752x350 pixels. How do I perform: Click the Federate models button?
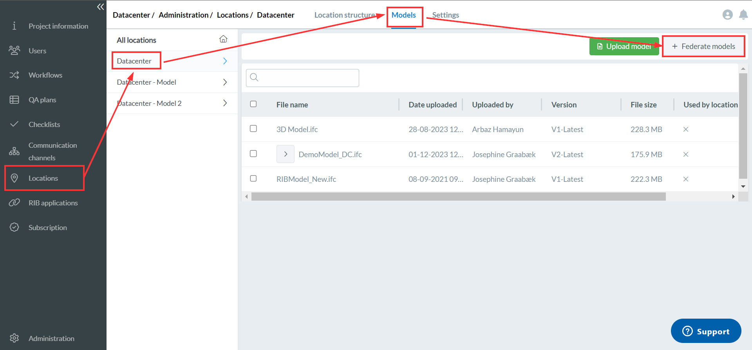point(703,46)
